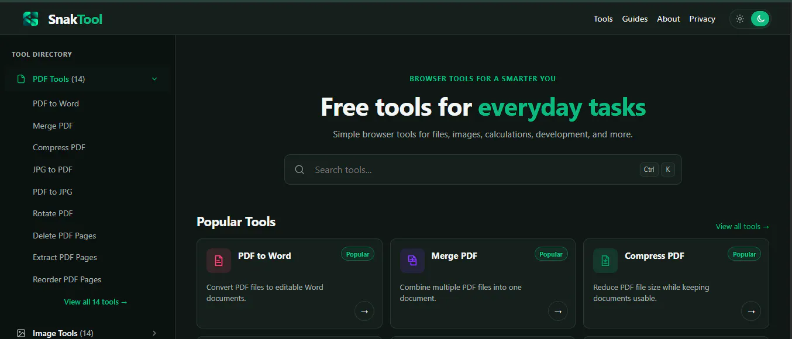Click the Popular Tools heading
The image size is (792, 339).
[x=236, y=222]
